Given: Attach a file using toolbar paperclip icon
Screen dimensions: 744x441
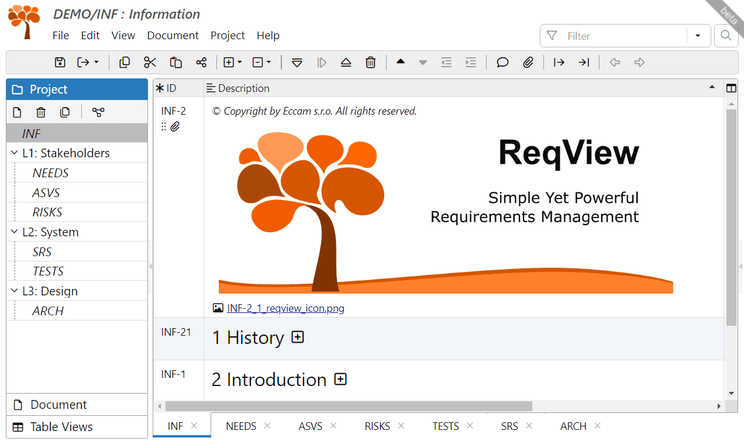Looking at the screenshot, I should [528, 62].
